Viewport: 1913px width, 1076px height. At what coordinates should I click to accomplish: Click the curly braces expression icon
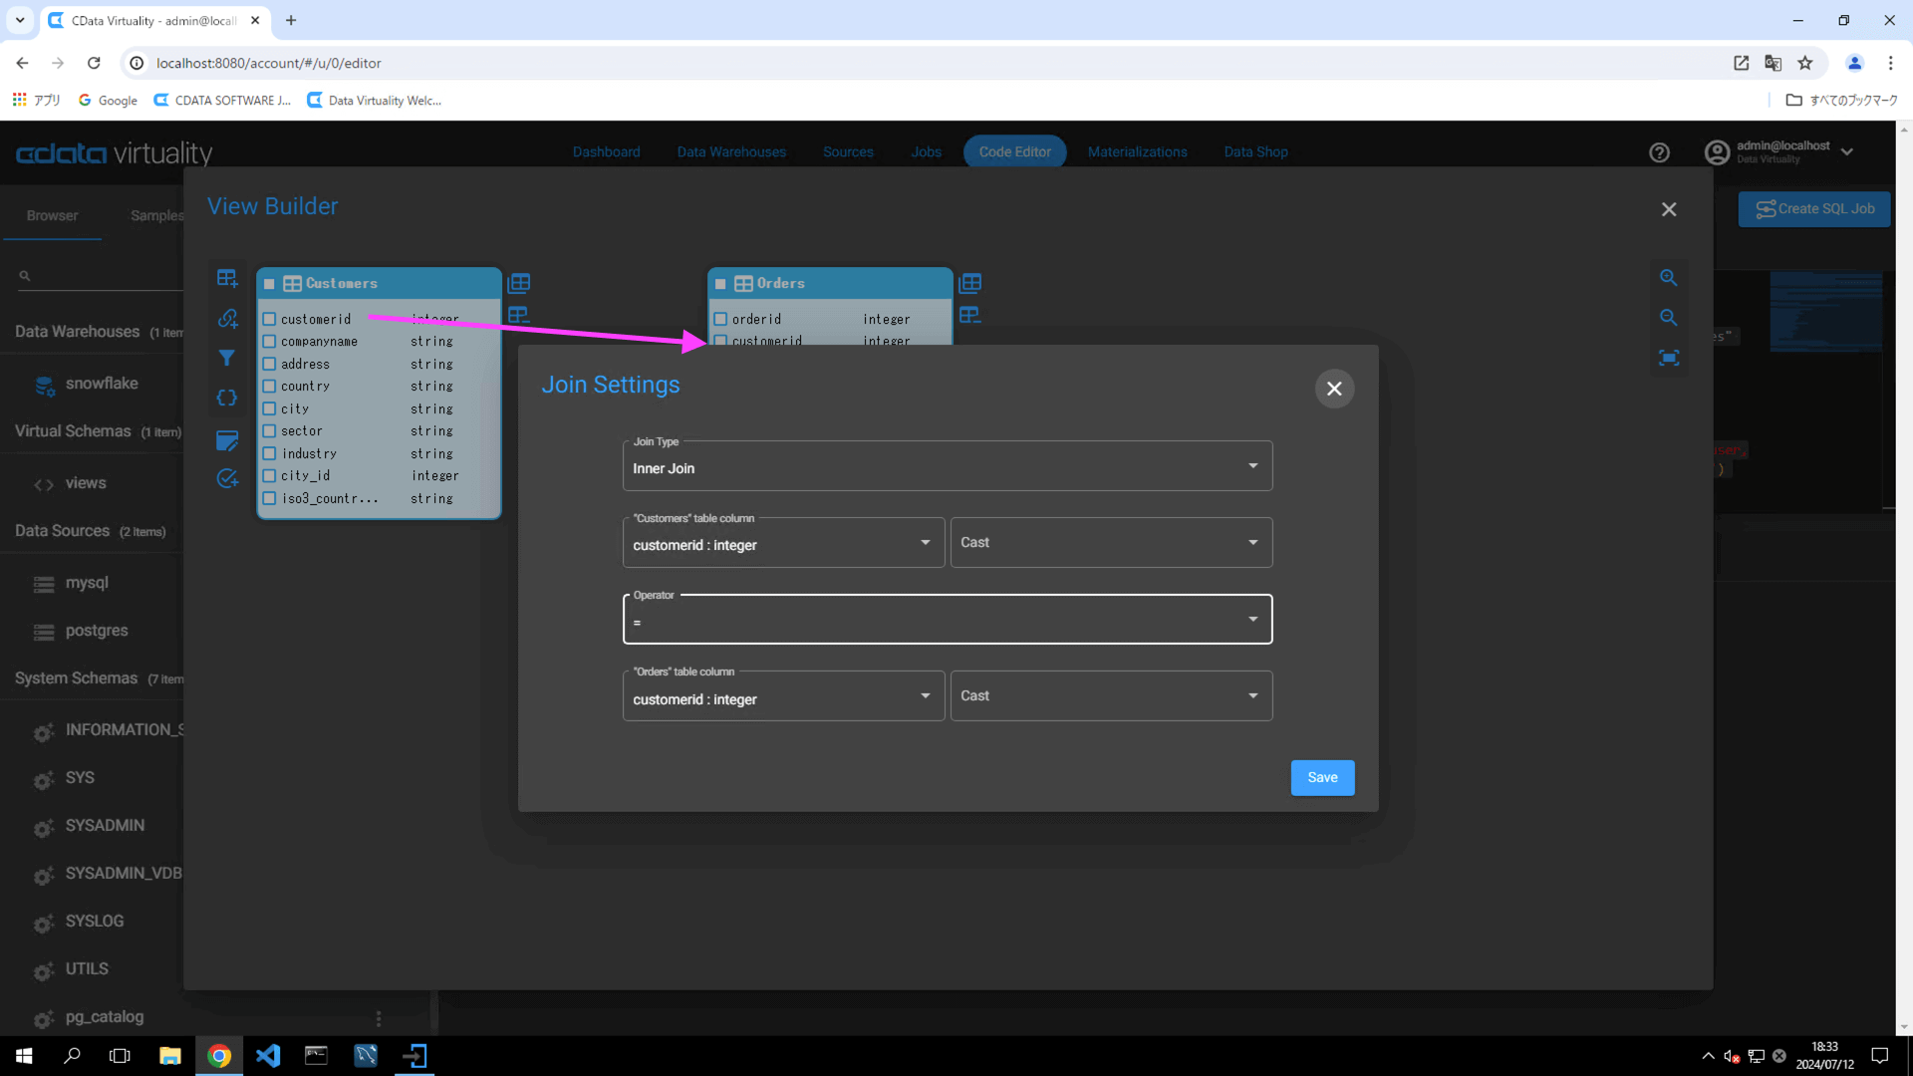227,399
